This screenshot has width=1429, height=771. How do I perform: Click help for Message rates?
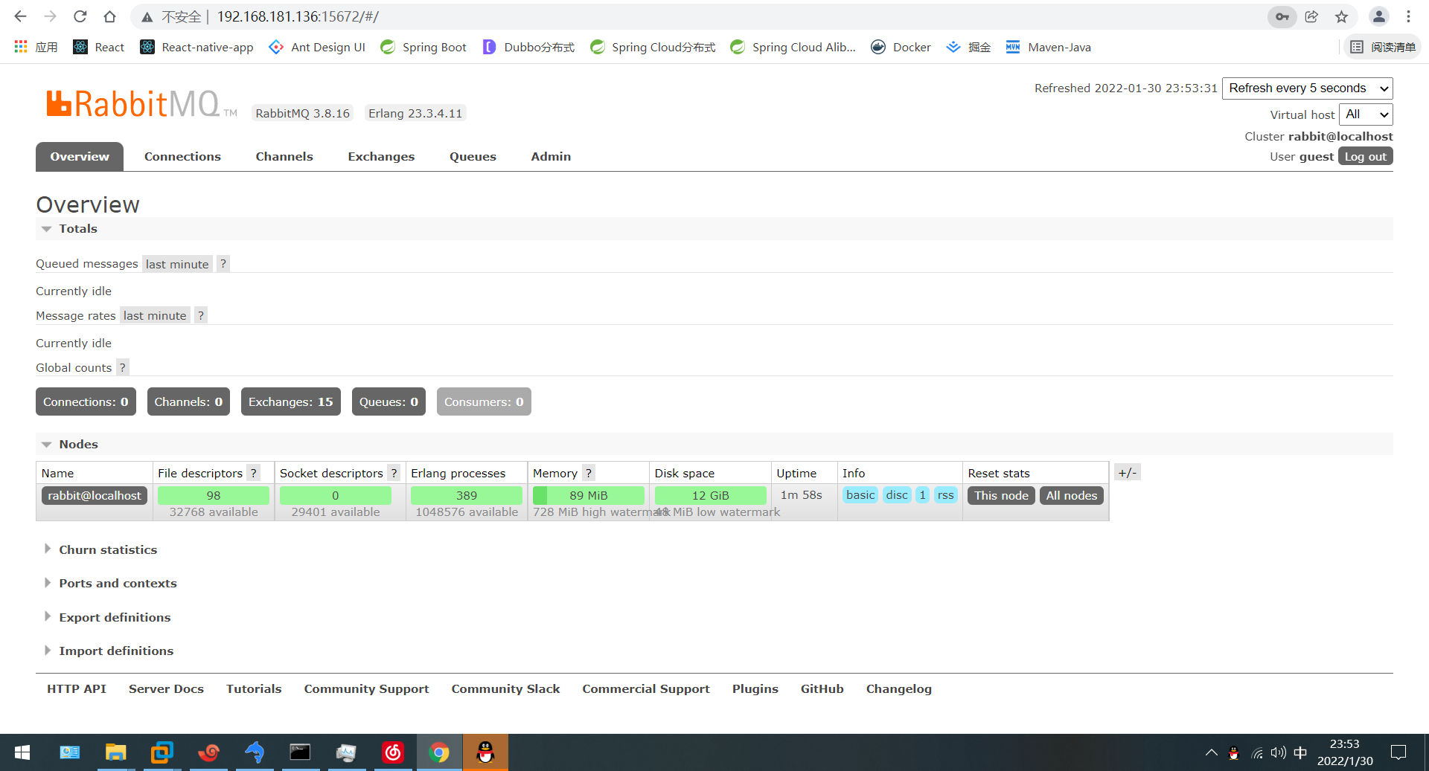201,315
